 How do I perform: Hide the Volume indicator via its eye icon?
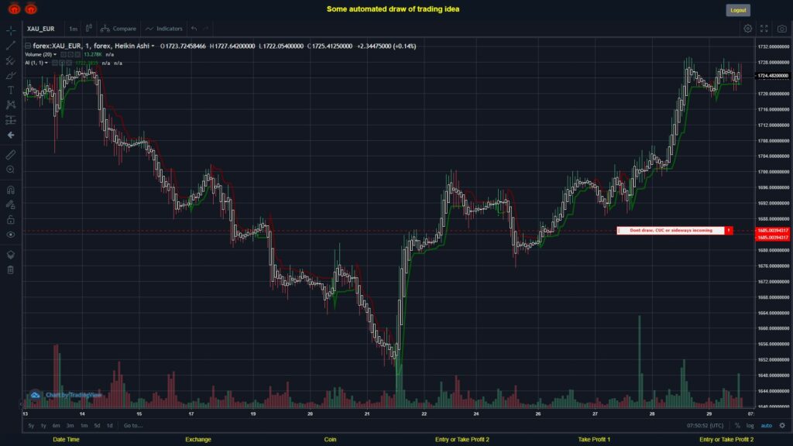coord(64,55)
